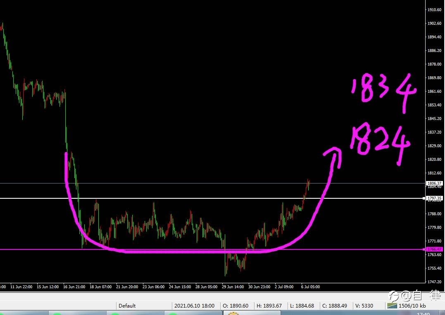Click the 1747.20 price scale label
The width and height of the screenshot is (445, 315).
coord(435,282)
